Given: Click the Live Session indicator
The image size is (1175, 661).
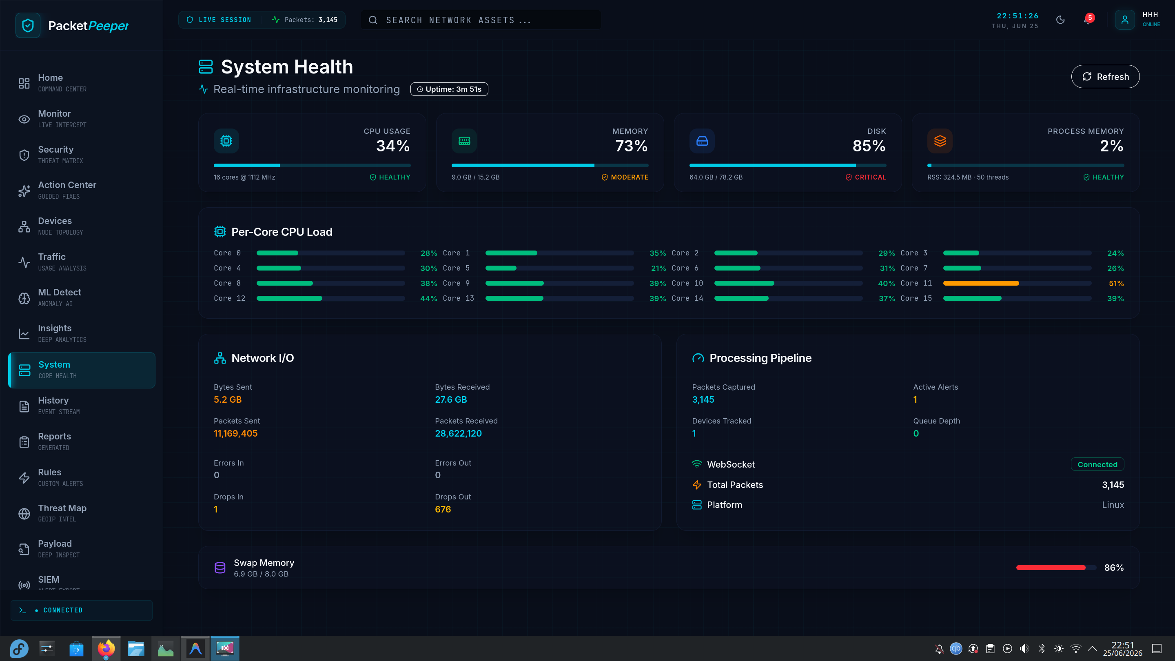Looking at the screenshot, I should (219, 20).
